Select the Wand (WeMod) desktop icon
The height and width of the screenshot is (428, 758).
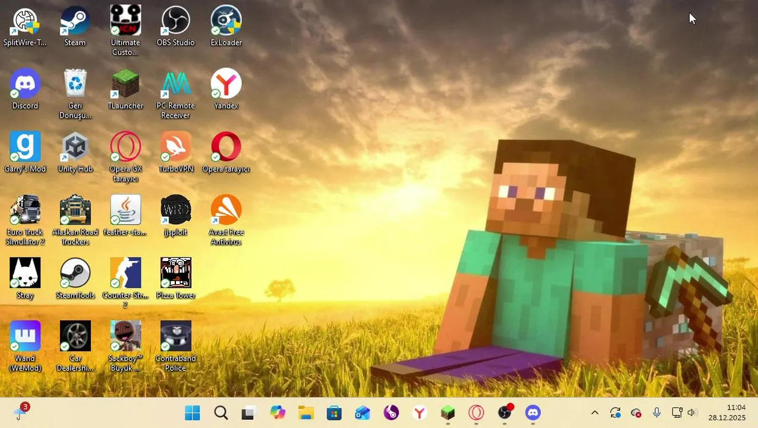pos(25,347)
